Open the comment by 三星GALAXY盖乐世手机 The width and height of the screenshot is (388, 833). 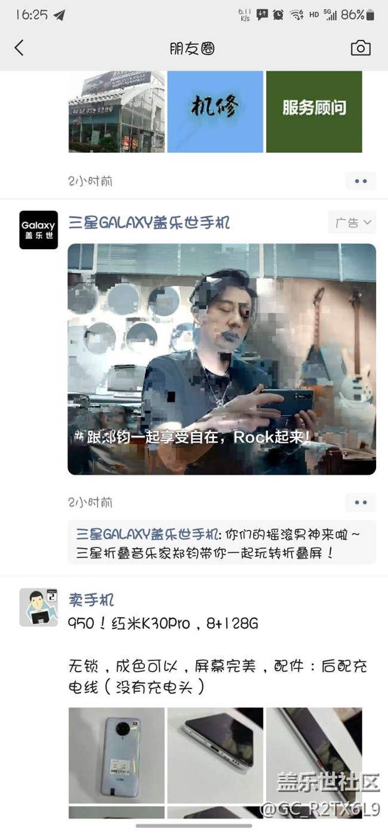pyautogui.click(x=222, y=542)
